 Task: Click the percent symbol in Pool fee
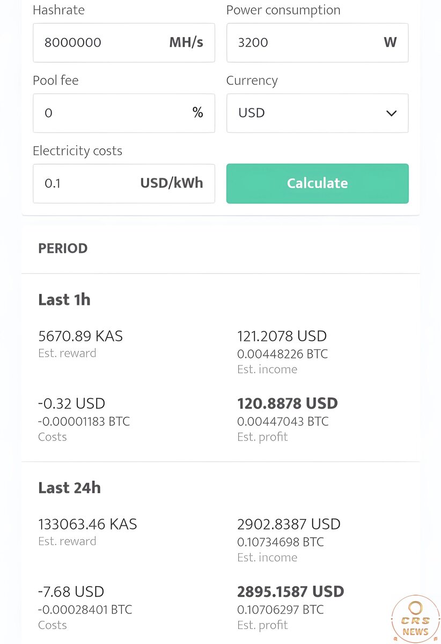198,113
